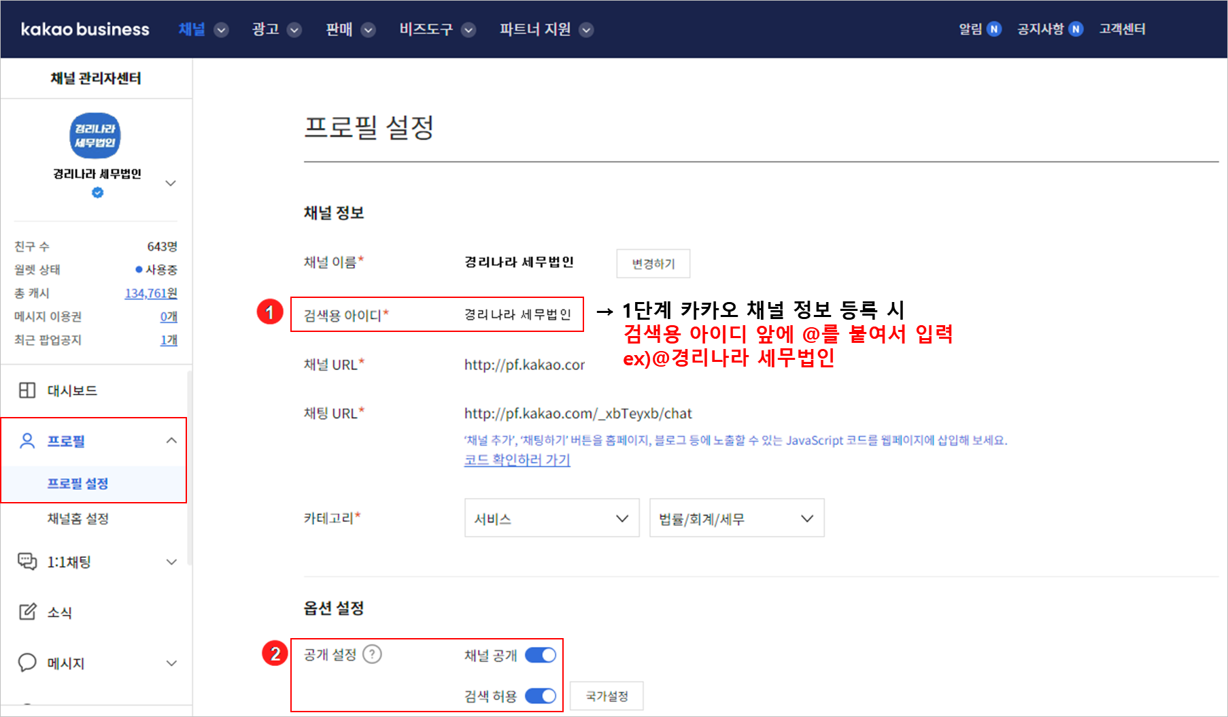Open the 경리나라 세무법인 channel profile image
The height and width of the screenshot is (717, 1228).
(95, 135)
